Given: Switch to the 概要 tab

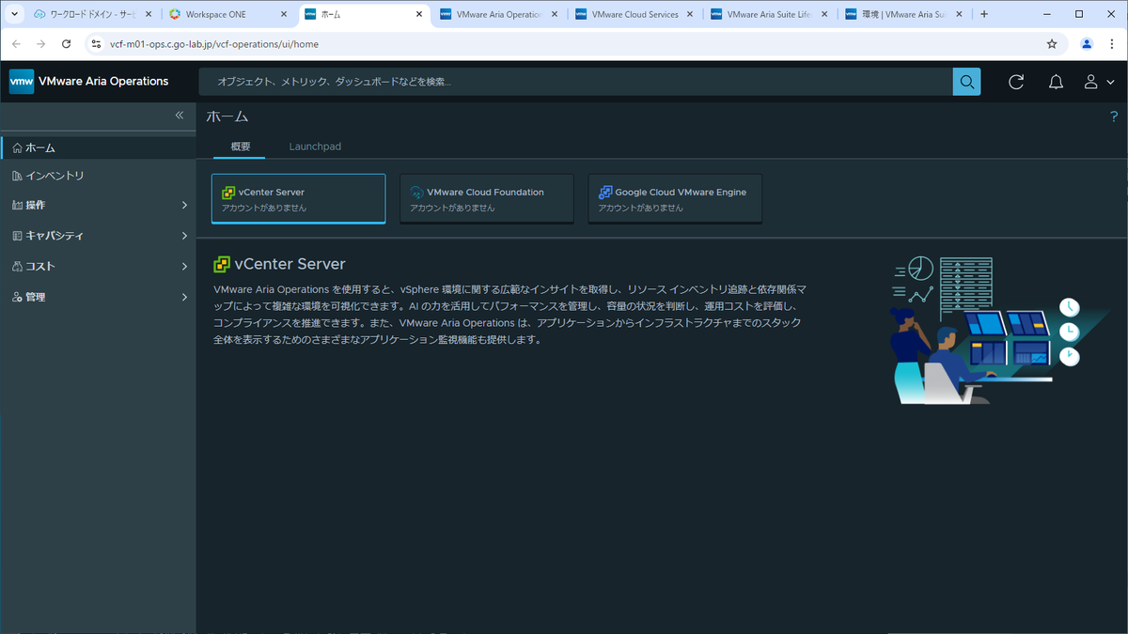Looking at the screenshot, I should point(241,147).
